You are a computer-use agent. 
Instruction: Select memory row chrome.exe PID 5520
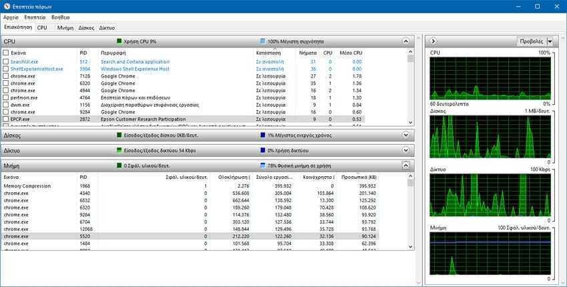[191, 236]
